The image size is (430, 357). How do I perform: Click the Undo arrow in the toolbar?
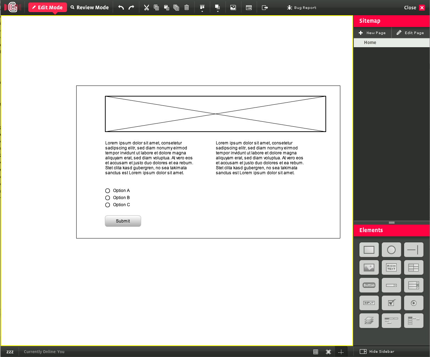(121, 7)
